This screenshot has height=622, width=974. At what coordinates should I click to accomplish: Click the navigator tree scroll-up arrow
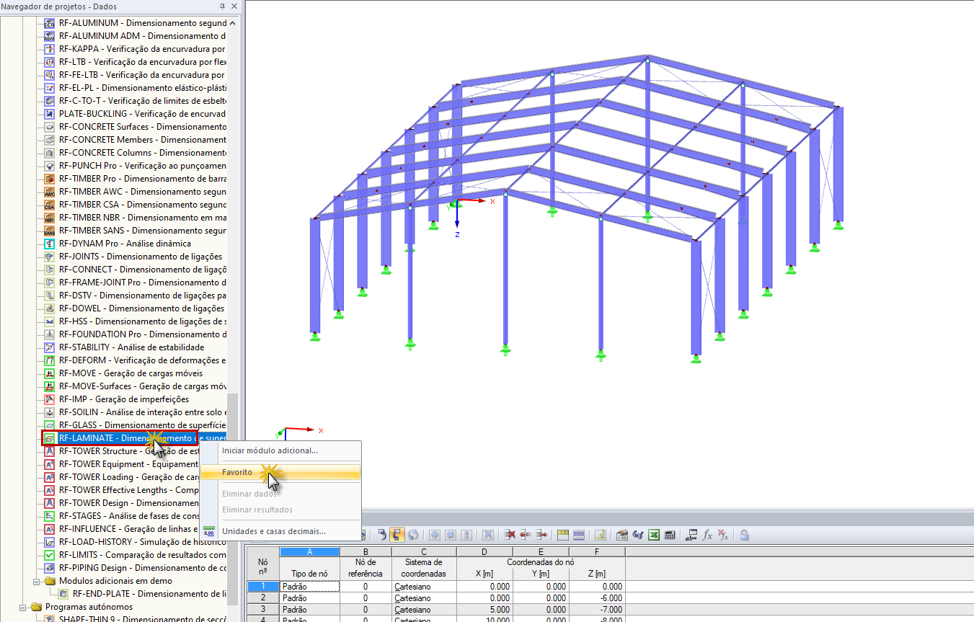tap(233, 23)
